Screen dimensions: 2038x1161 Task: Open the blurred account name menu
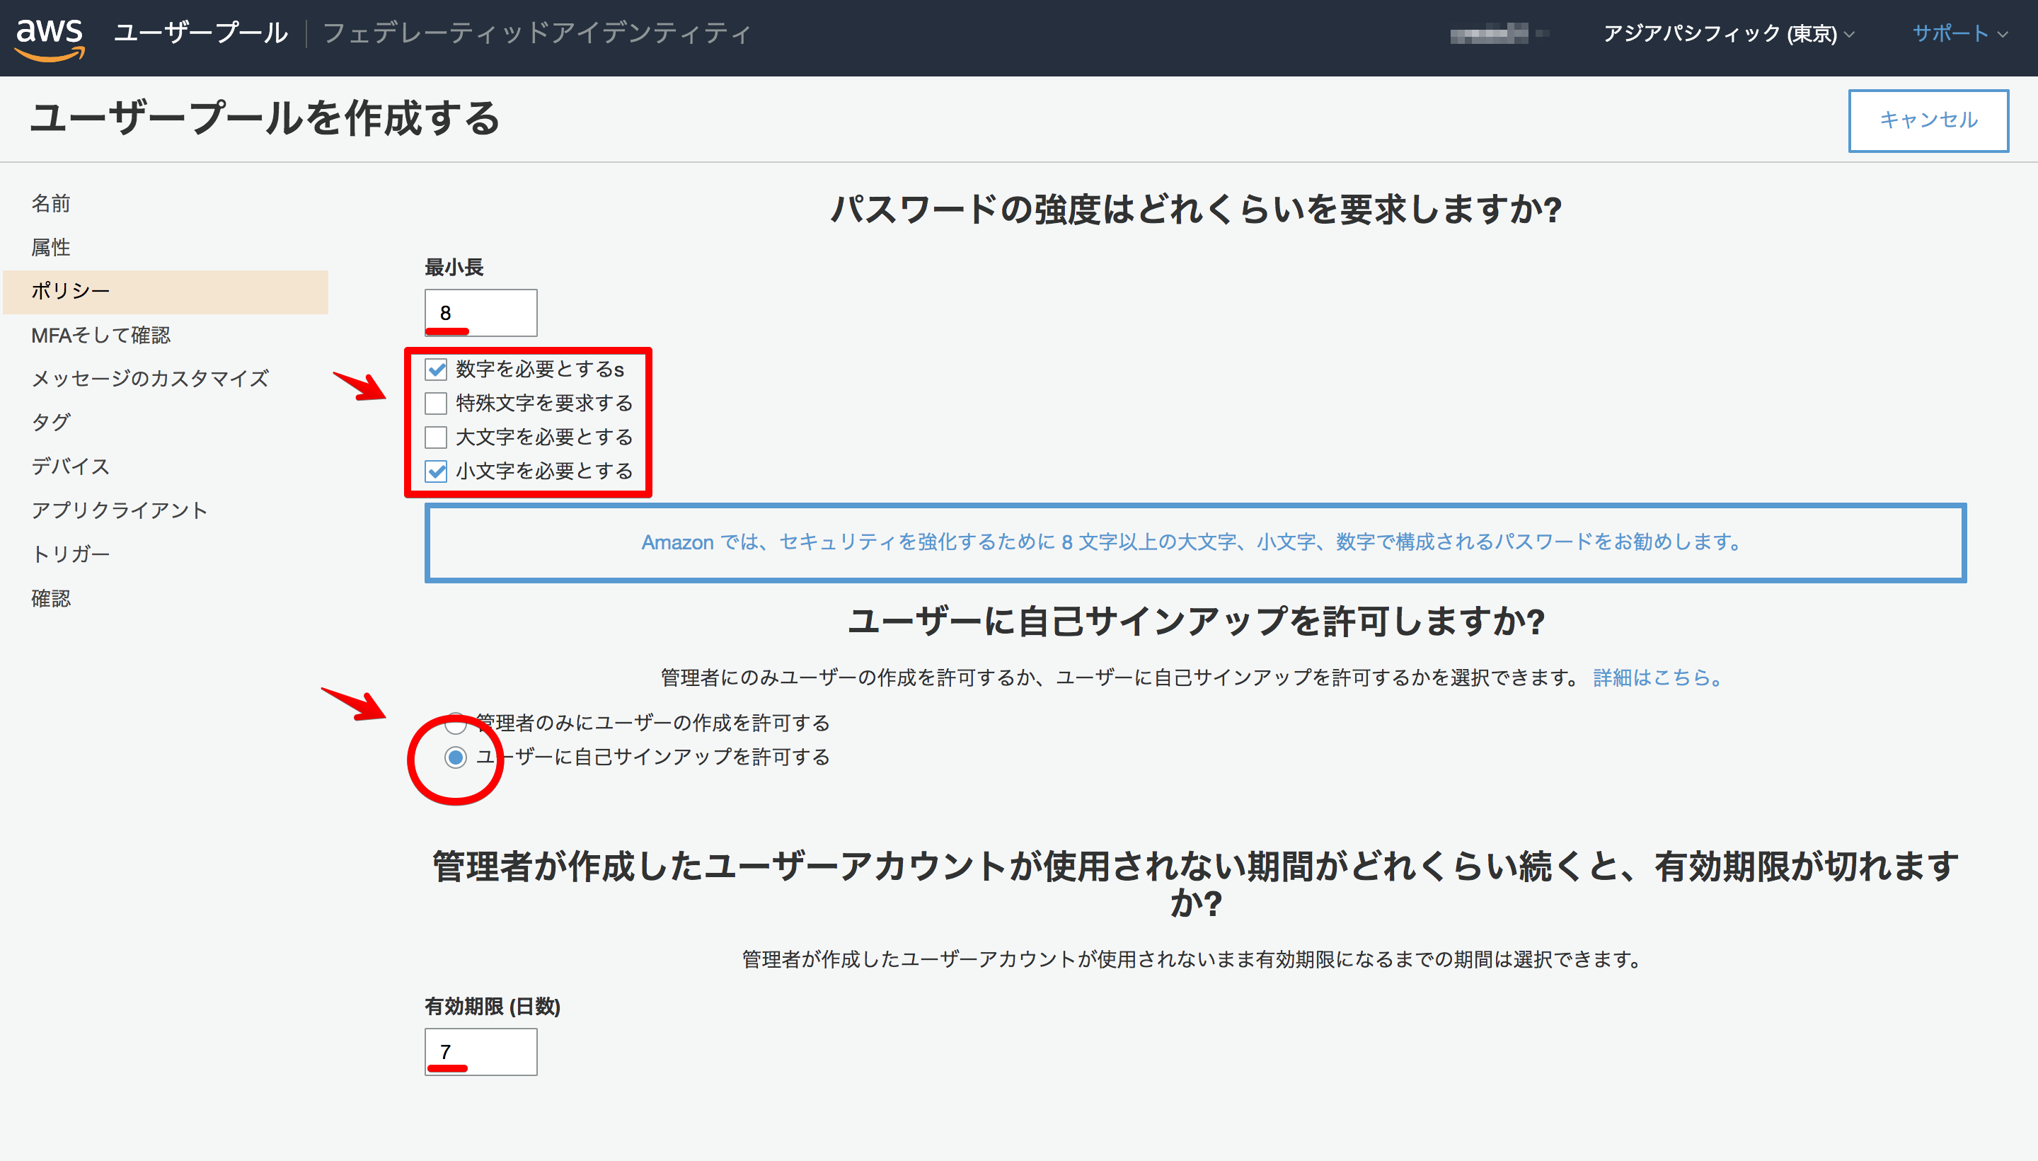point(1498,33)
